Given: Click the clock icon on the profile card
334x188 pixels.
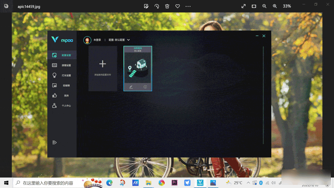Looking at the screenshot, I should 145,87.
